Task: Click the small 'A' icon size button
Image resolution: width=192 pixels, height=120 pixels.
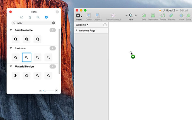Action: click(40, 91)
